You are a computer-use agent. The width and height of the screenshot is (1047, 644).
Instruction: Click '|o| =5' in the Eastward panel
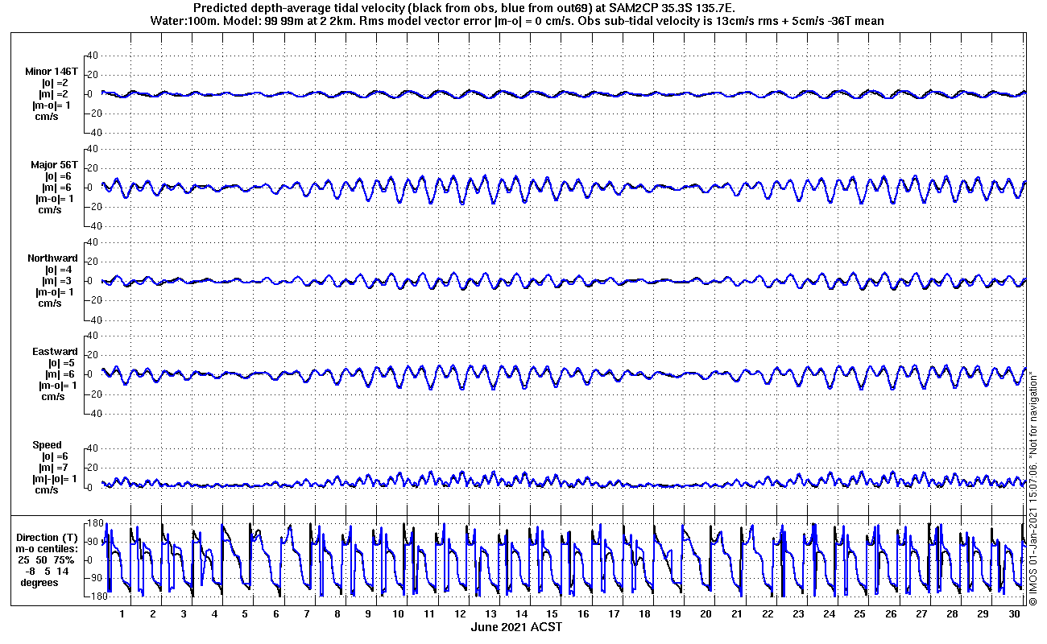60,362
